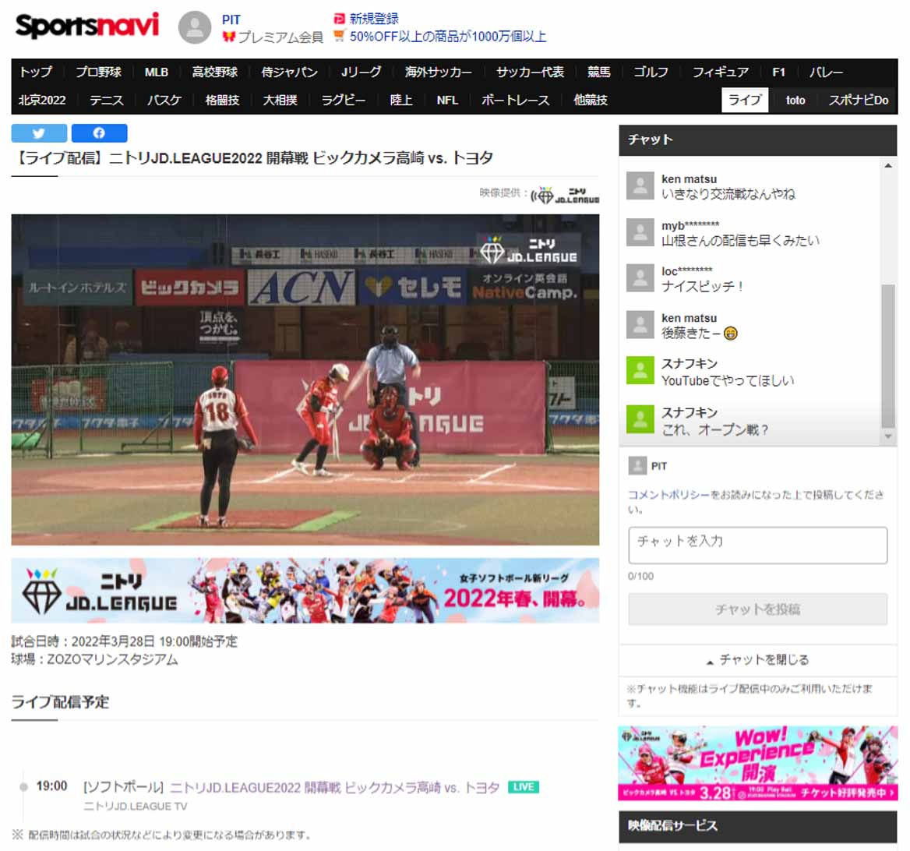Open the 他競技 menu item

tap(591, 100)
